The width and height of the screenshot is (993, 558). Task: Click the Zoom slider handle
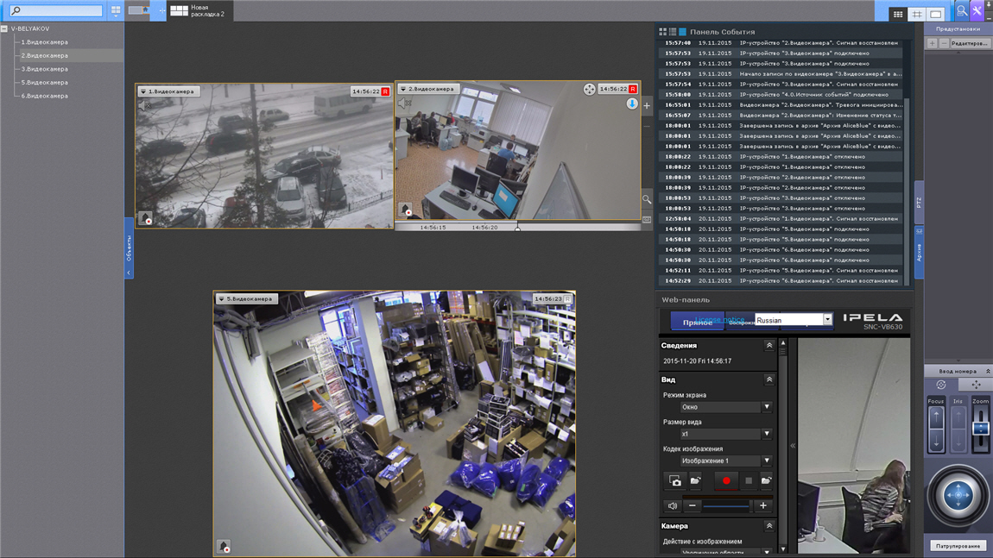pos(980,429)
